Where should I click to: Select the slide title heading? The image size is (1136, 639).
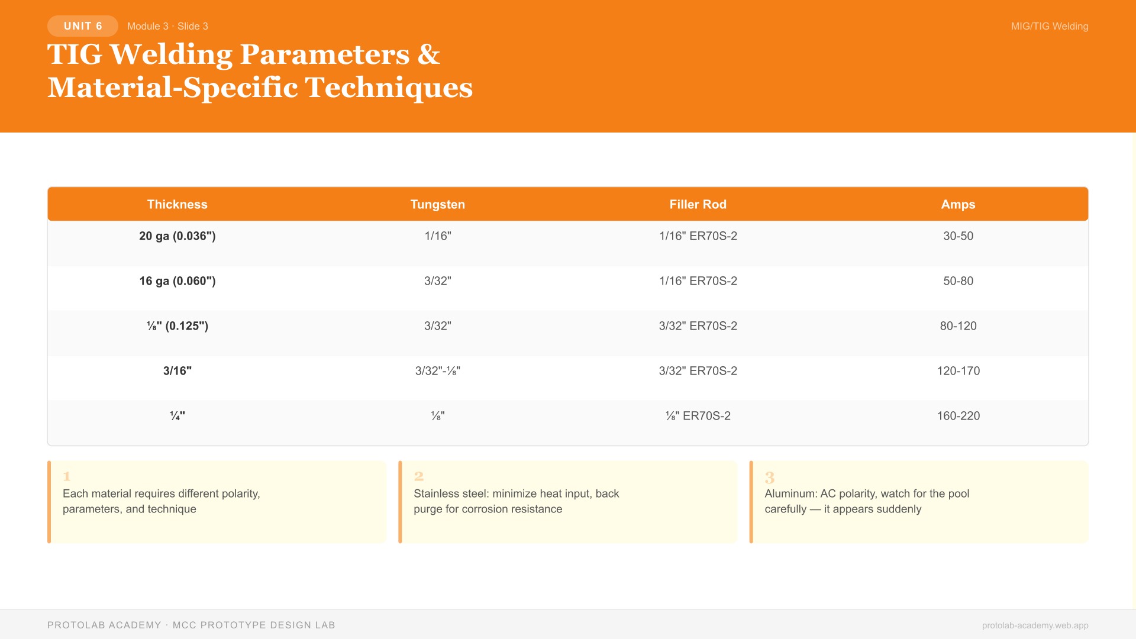coord(260,70)
